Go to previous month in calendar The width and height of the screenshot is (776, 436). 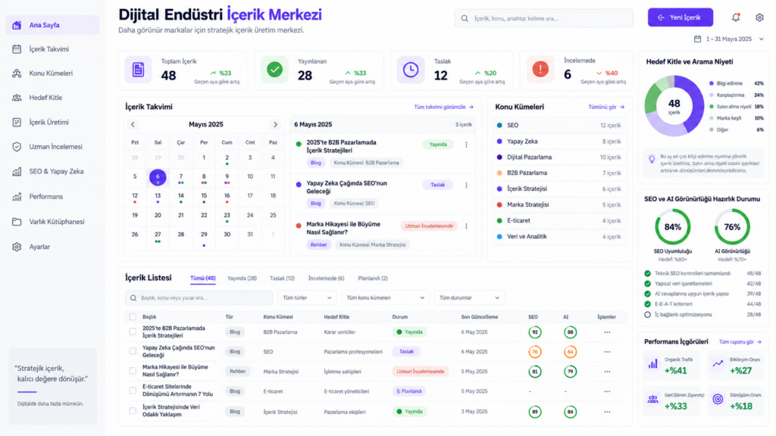133,125
